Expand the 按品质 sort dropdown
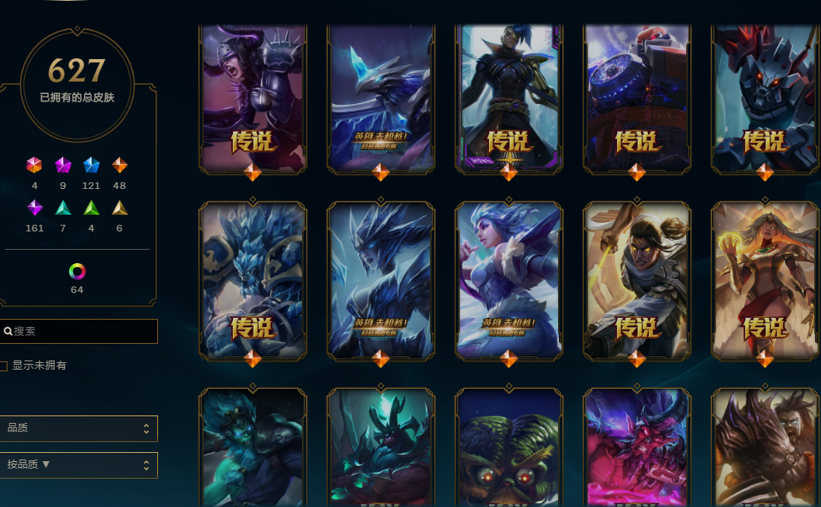The image size is (821, 507). pyautogui.click(x=78, y=465)
